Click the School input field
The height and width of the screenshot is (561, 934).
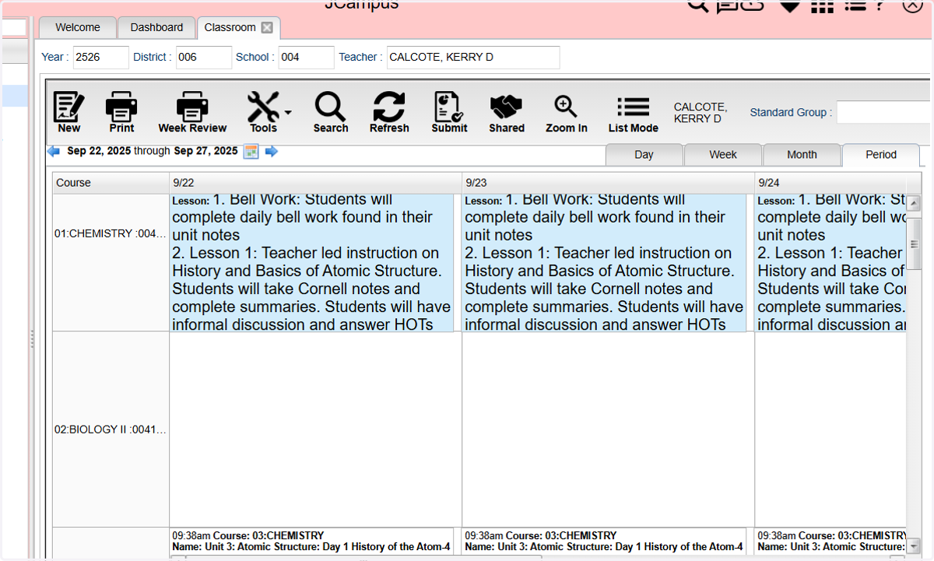coord(307,58)
